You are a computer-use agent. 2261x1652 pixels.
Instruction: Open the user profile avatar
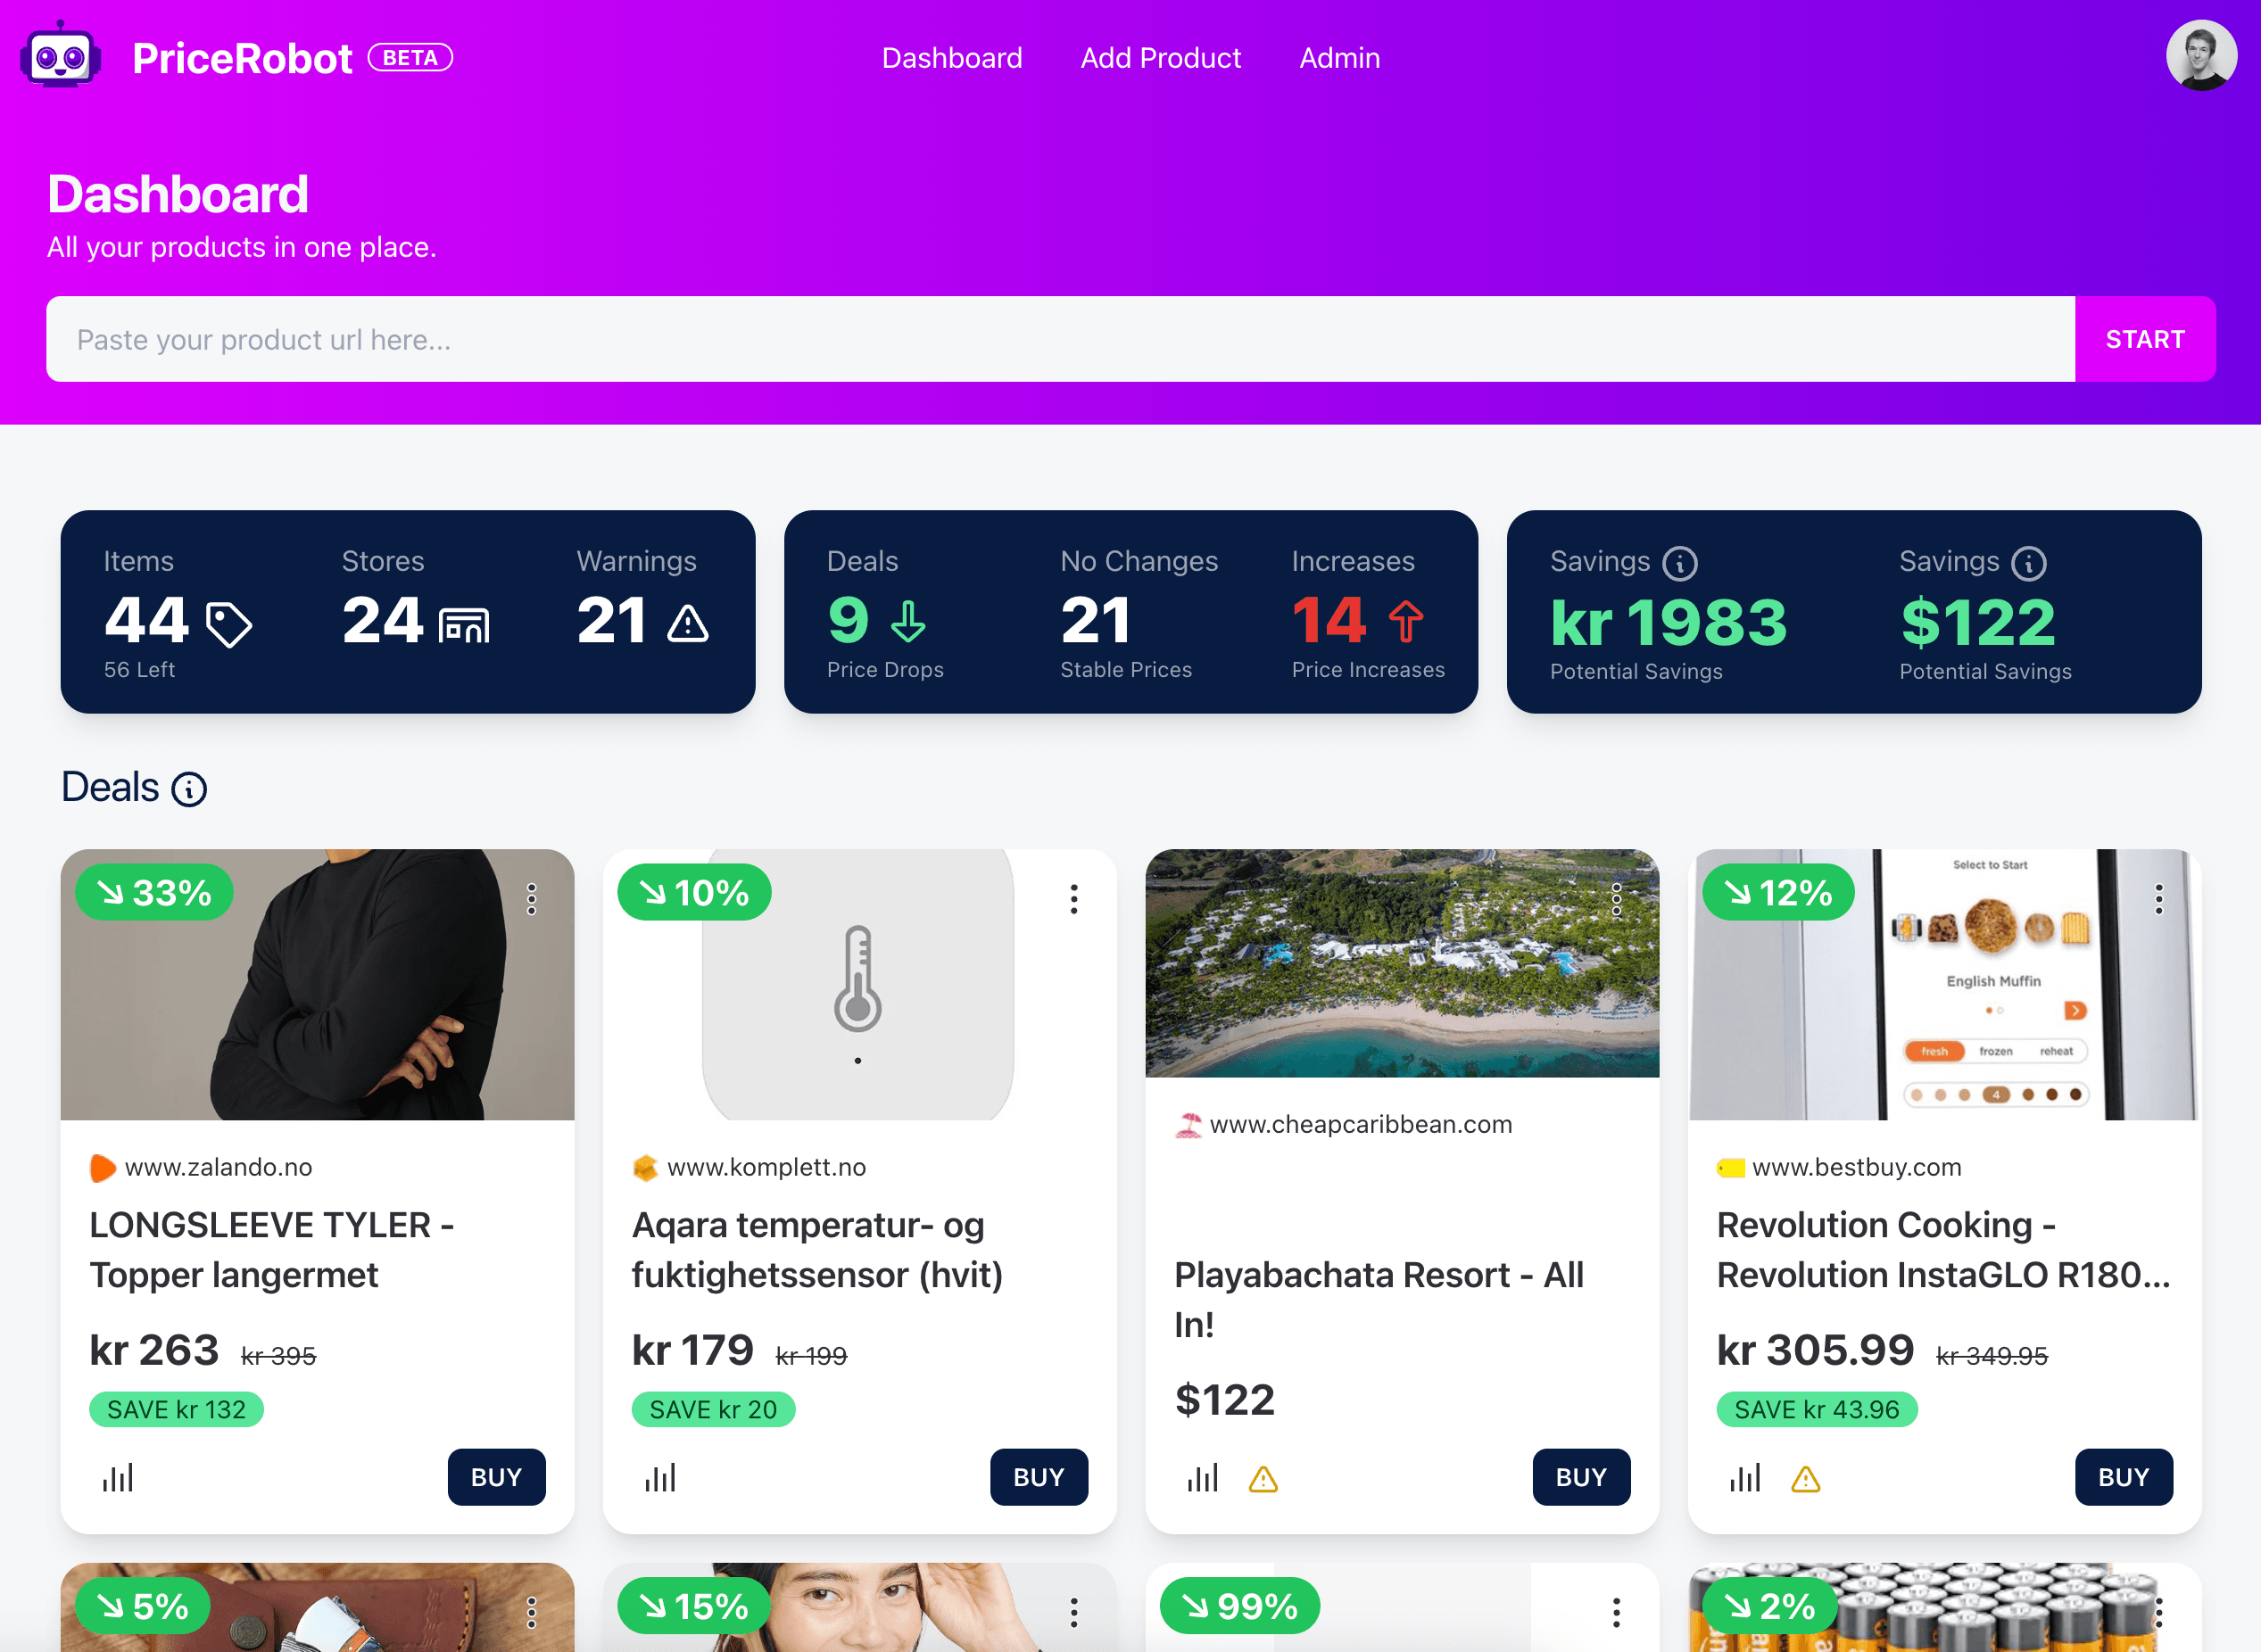tap(2201, 56)
